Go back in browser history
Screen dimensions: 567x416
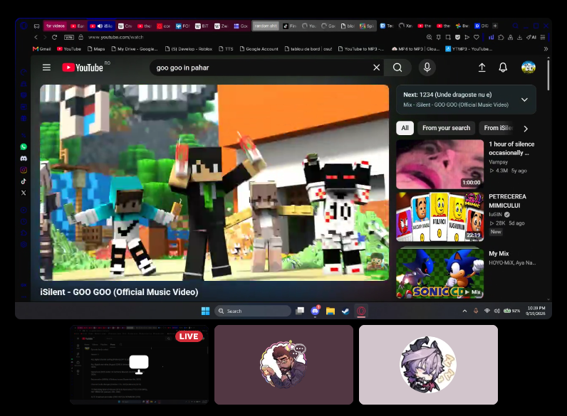36,37
